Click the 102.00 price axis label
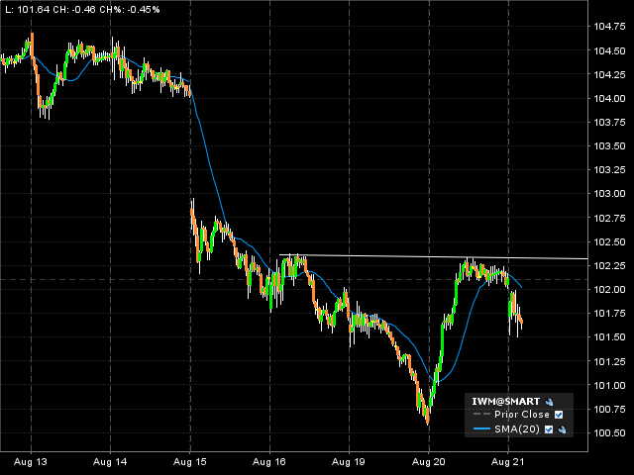634x475 pixels. click(609, 290)
